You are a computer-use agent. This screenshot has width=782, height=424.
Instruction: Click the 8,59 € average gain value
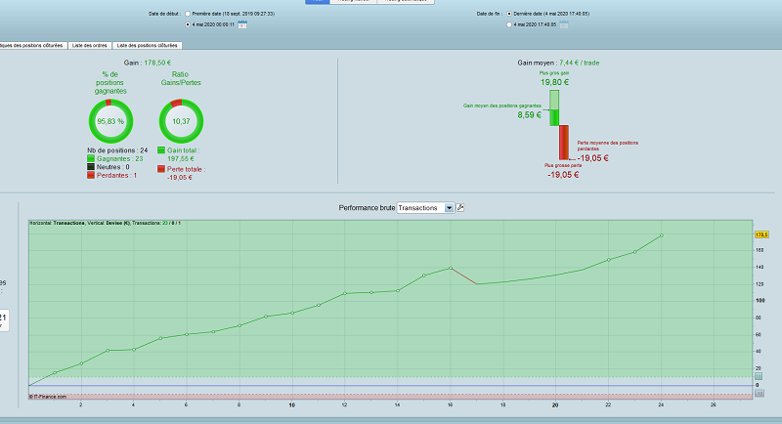[x=529, y=114]
